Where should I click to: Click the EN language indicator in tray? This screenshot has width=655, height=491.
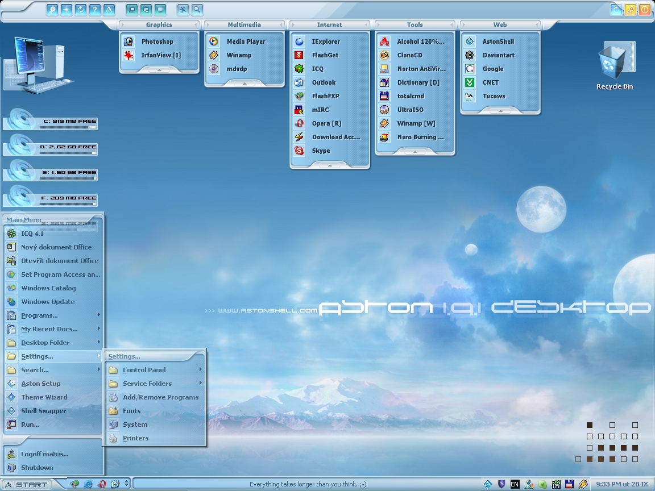click(515, 484)
